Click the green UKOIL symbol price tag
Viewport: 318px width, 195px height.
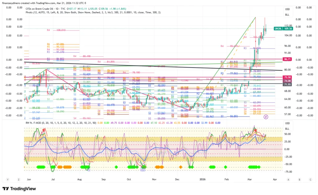click(x=278, y=29)
